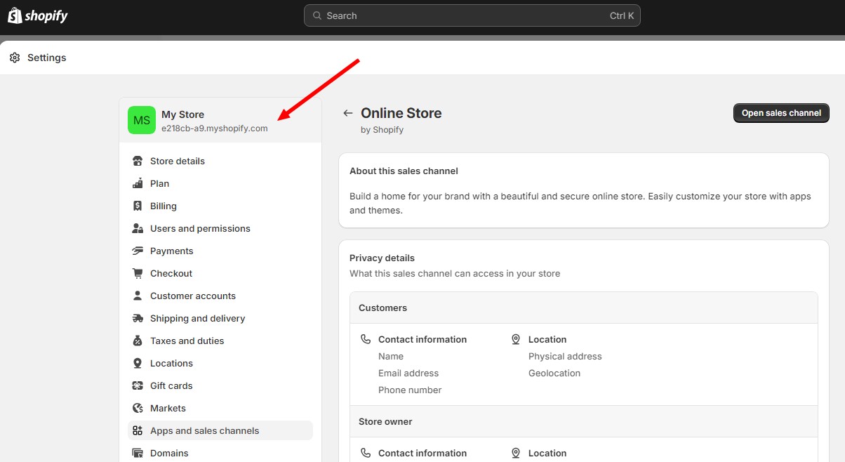Click the Search input field
Image resolution: width=845 pixels, height=462 pixels.
coord(472,15)
